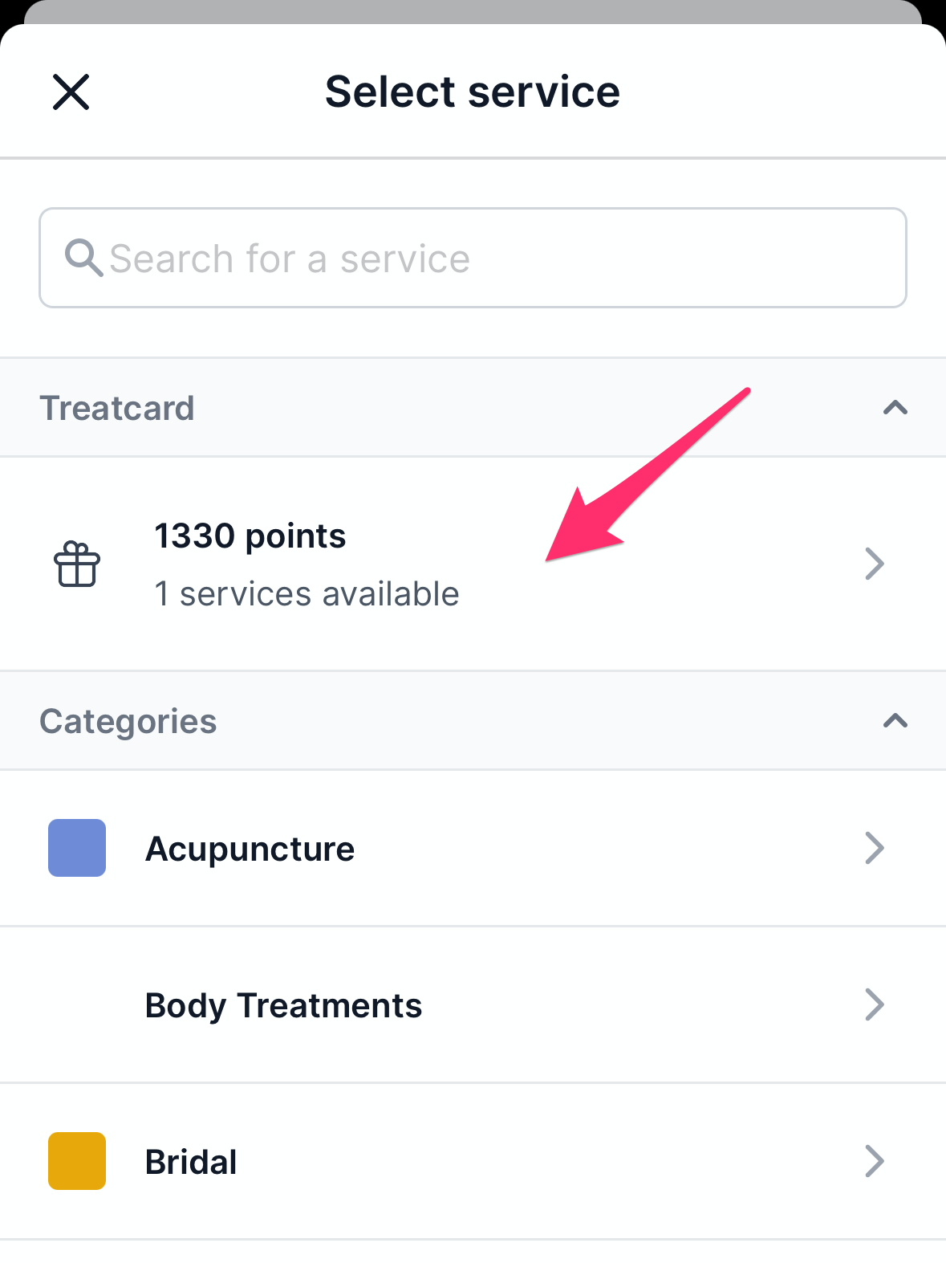Close the Select service sheet
The height and width of the screenshot is (1263, 946).
[x=71, y=92]
